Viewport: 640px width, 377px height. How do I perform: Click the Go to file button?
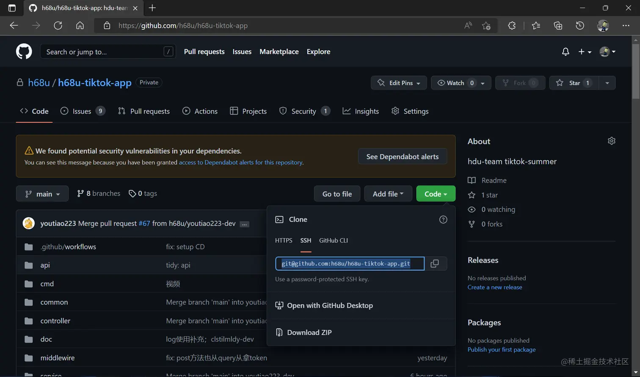[337, 194]
